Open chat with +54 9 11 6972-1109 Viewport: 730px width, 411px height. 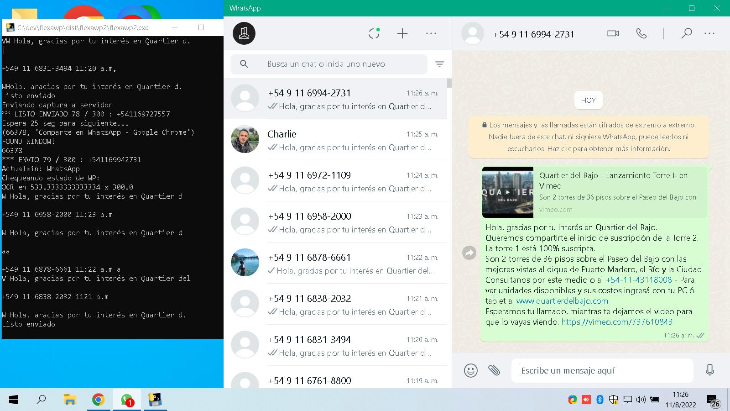click(x=335, y=181)
